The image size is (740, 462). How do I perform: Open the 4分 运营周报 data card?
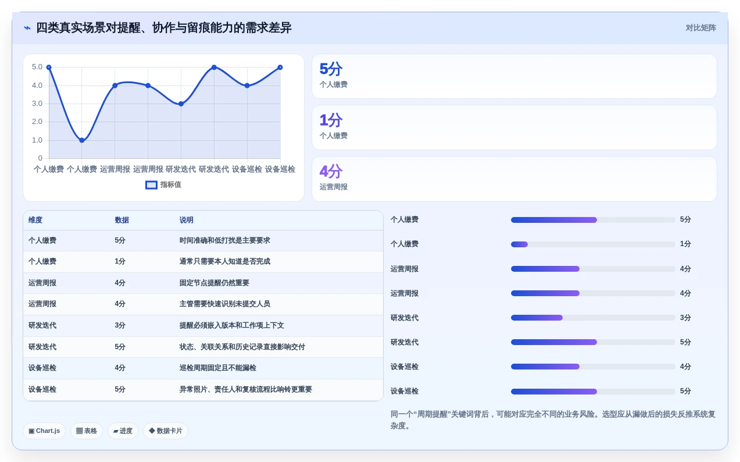[x=514, y=179]
